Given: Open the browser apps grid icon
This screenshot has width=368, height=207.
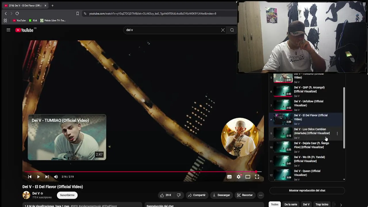Looking at the screenshot, I should (x=5, y=20).
